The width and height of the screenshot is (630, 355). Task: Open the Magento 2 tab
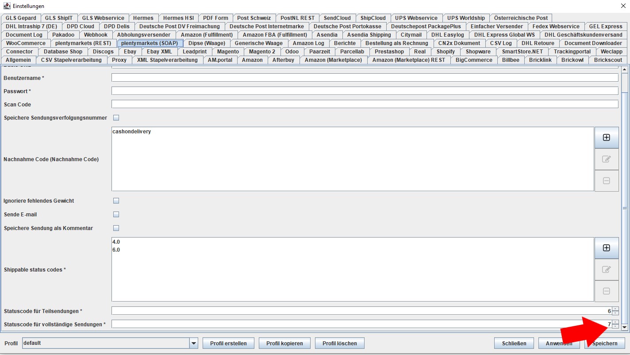click(262, 52)
